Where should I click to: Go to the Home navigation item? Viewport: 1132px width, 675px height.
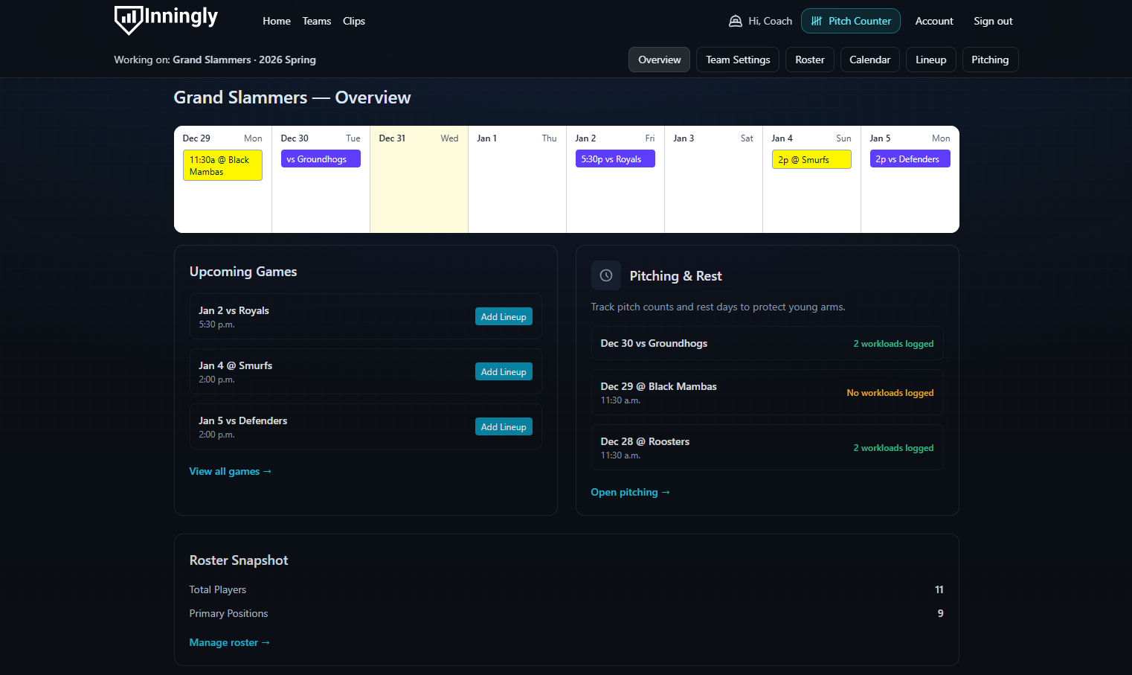pos(277,21)
